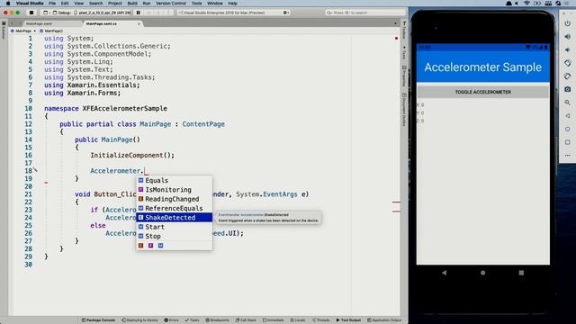
Task: Open the Debug configuration dropdown
Action: (62, 13)
